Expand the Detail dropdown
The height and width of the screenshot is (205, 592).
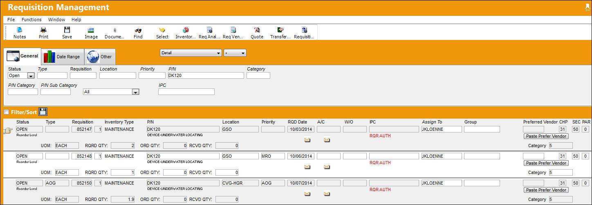[191, 53]
